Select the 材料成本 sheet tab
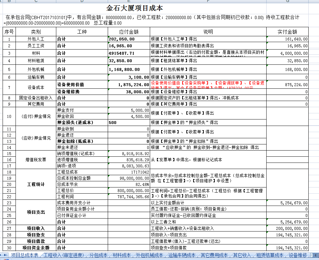The width and height of the screenshot is (319, 260). 122,256
